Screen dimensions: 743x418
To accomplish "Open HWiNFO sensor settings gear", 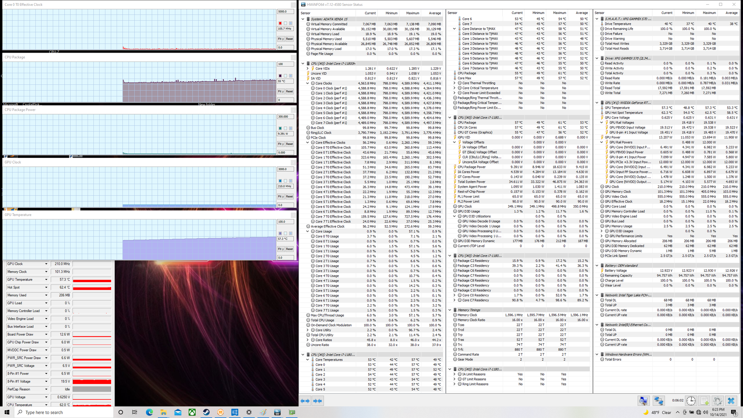I will pos(717,401).
